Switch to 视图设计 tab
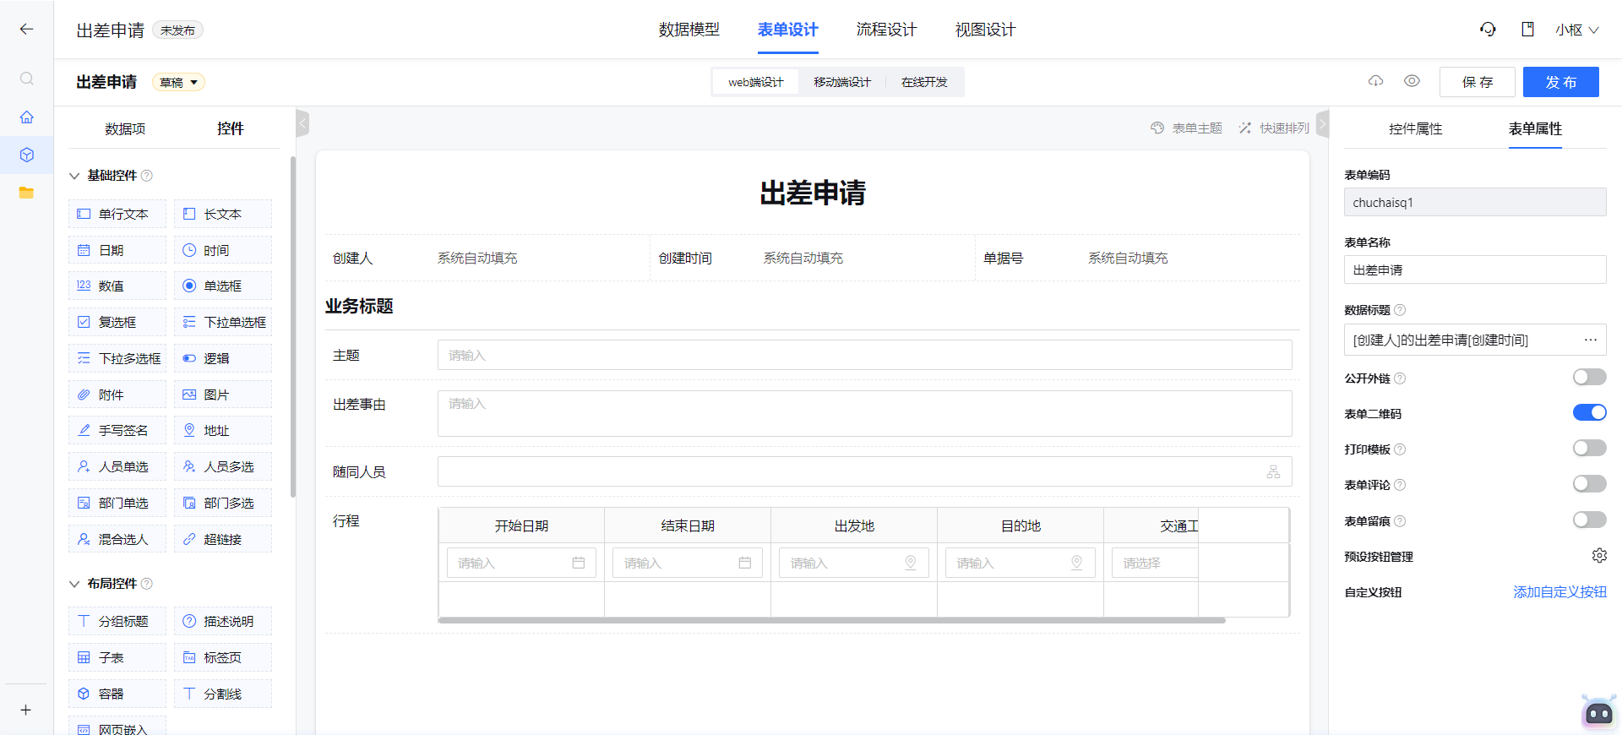 tap(985, 30)
